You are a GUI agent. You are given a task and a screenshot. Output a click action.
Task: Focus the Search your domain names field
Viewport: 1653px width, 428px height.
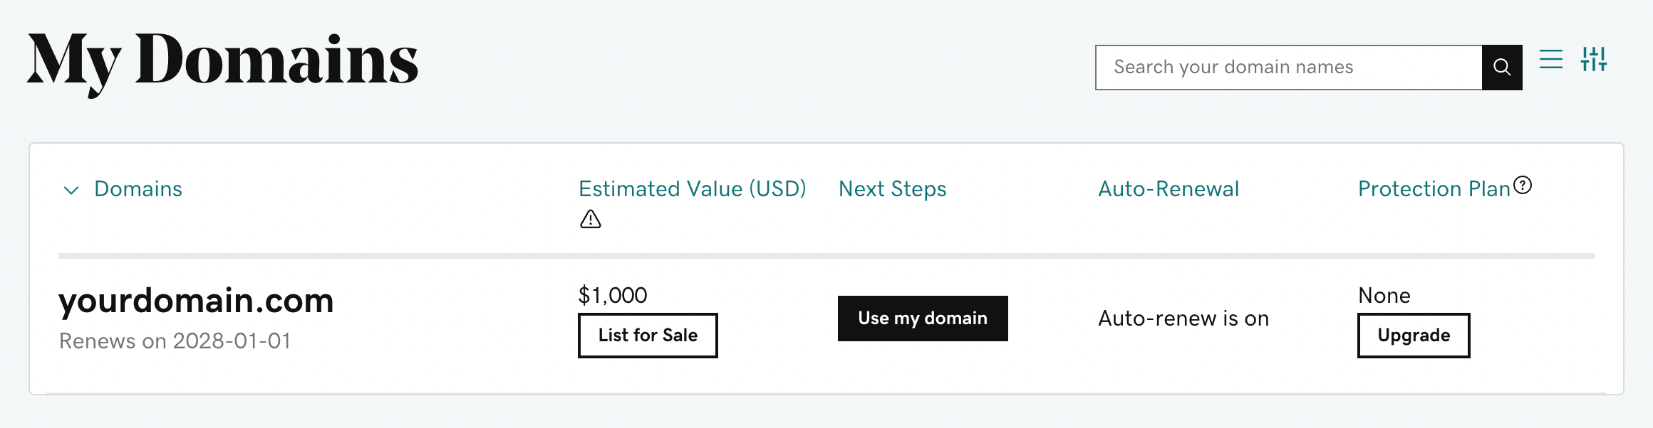tap(1288, 68)
